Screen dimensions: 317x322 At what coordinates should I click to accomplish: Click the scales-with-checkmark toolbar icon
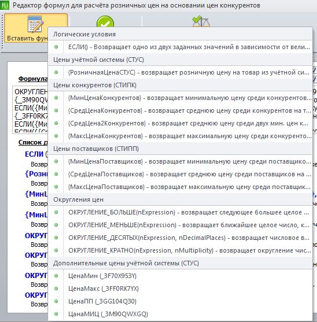201,21
